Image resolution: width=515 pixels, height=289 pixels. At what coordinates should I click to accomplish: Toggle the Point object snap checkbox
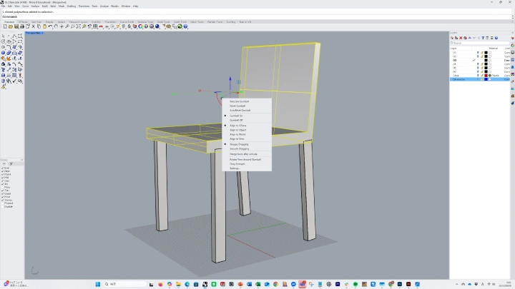pyautogui.click(x=3, y=174)
